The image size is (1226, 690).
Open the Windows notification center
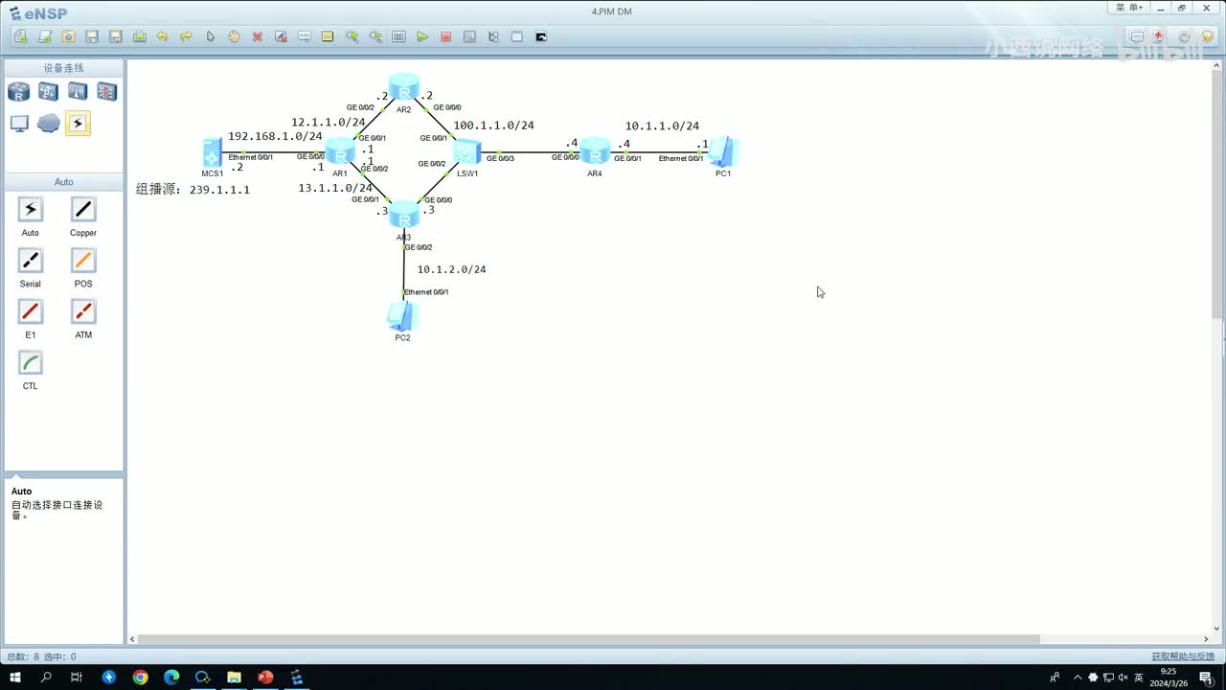coord(1206,678)
